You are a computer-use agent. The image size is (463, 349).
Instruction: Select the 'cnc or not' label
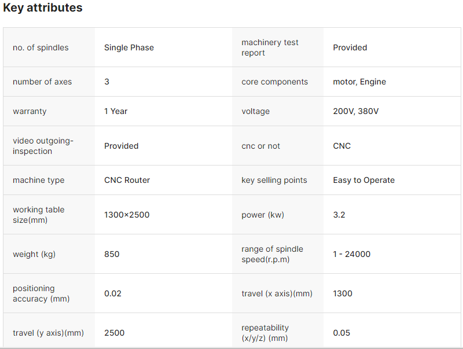(x=260, y=146)
